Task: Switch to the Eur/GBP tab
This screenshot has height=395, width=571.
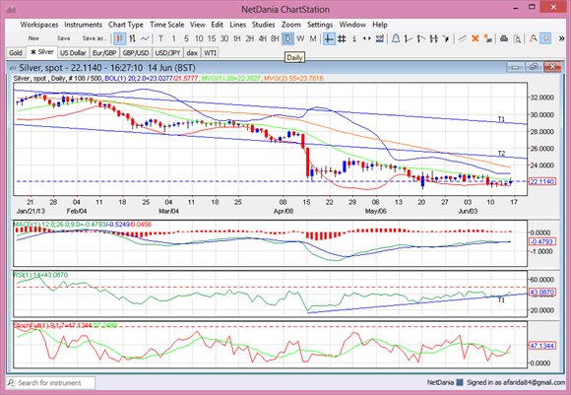Action: click(x=104, y=53)
